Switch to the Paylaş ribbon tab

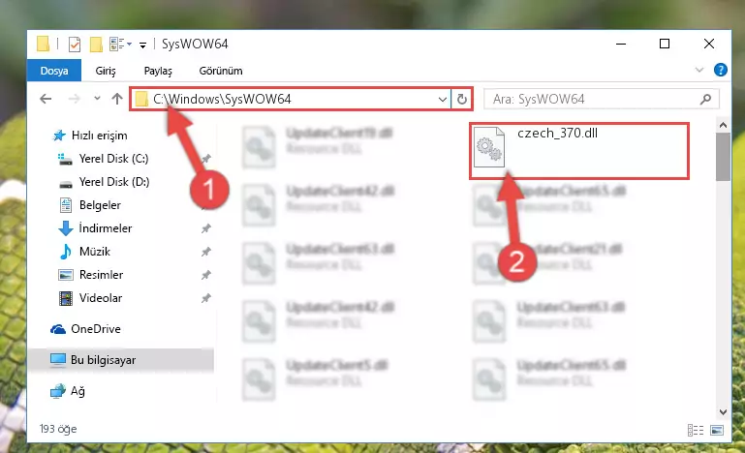[158, 71]
